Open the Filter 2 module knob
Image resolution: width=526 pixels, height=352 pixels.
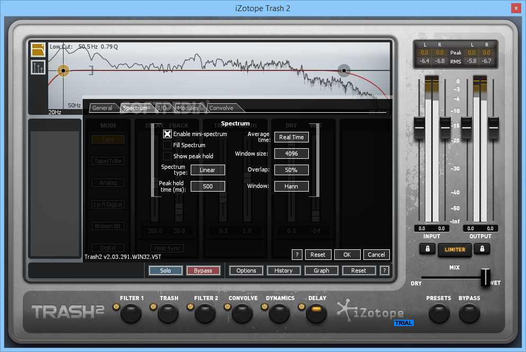(x=205, y=313)
